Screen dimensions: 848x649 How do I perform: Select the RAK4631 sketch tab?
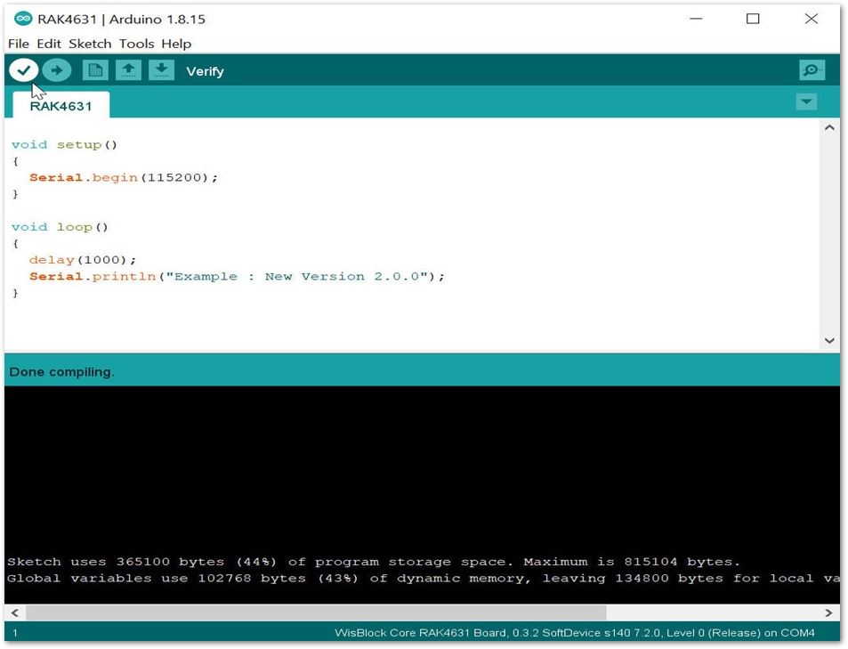pyautogui.click(x=61, y=105)
